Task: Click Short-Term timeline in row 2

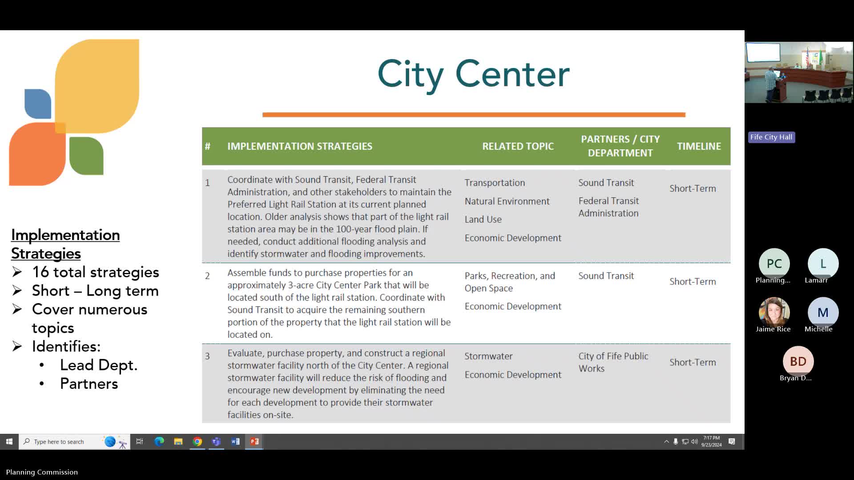Action: [x=693, y=282]
